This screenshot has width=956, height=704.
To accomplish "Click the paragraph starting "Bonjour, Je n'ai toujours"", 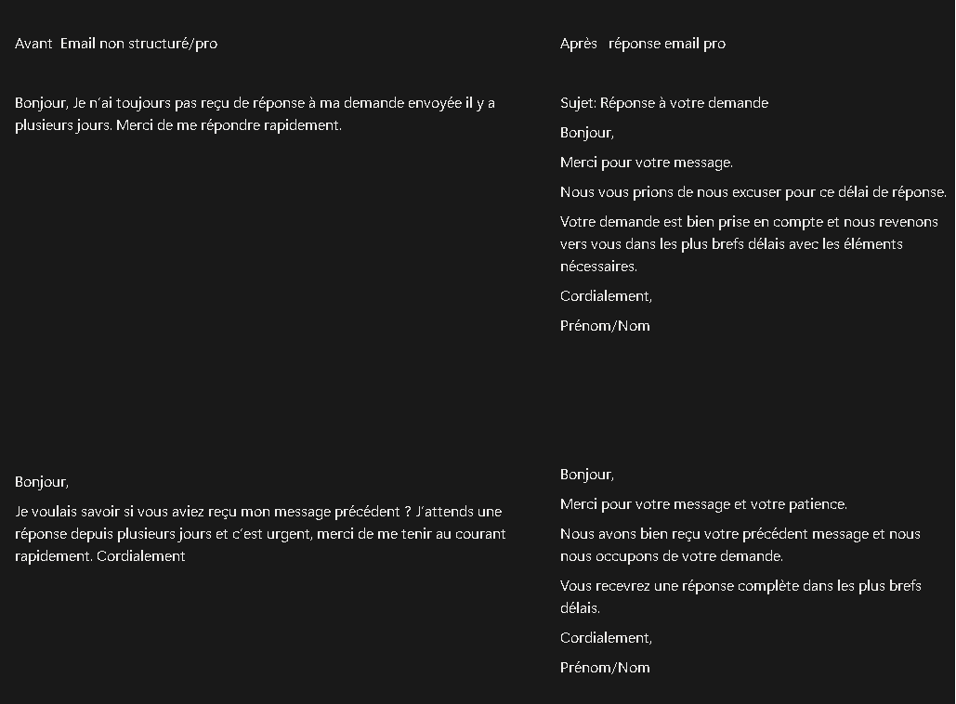I will (255, 114).
